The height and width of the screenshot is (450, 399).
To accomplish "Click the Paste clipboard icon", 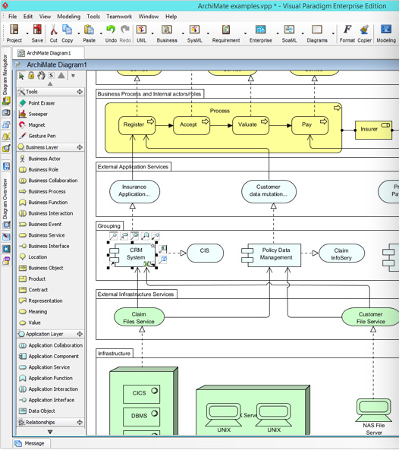I will coord(90,30).
